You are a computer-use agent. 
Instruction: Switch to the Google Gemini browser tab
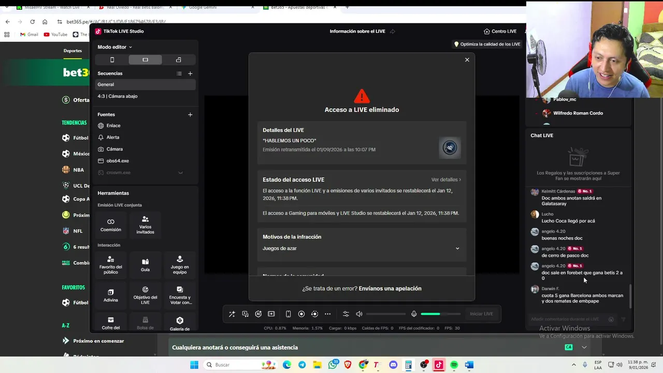tap(218, 7)
